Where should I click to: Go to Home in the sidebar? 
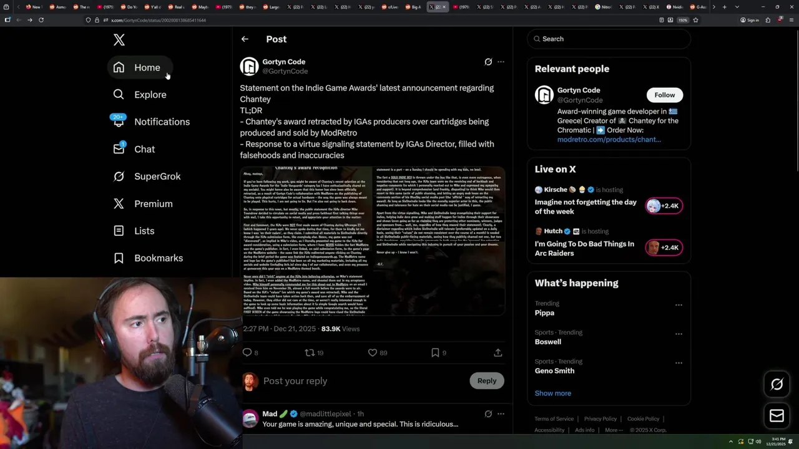coord(139,67)
